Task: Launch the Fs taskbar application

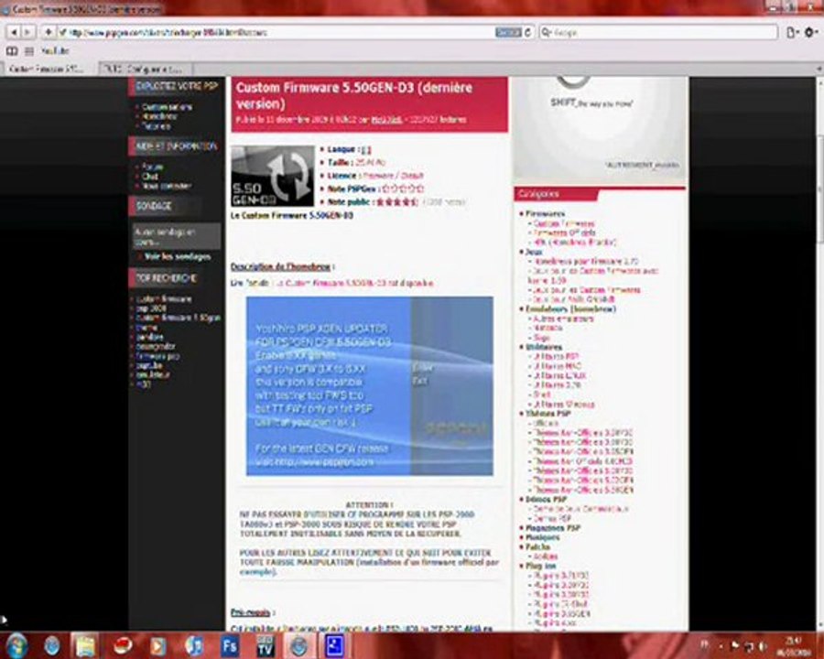Action: [230, 646]
